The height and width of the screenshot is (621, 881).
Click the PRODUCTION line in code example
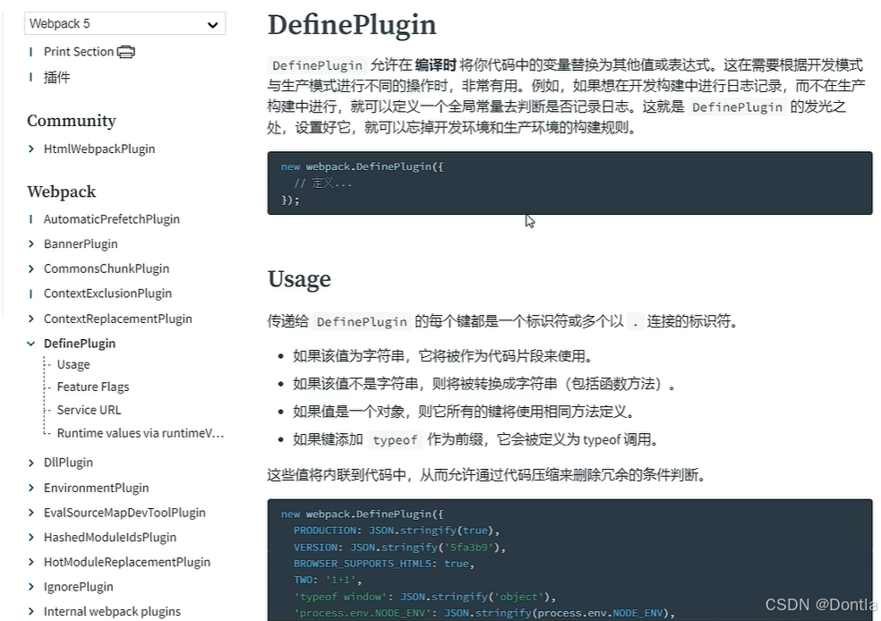pos(397,530)
